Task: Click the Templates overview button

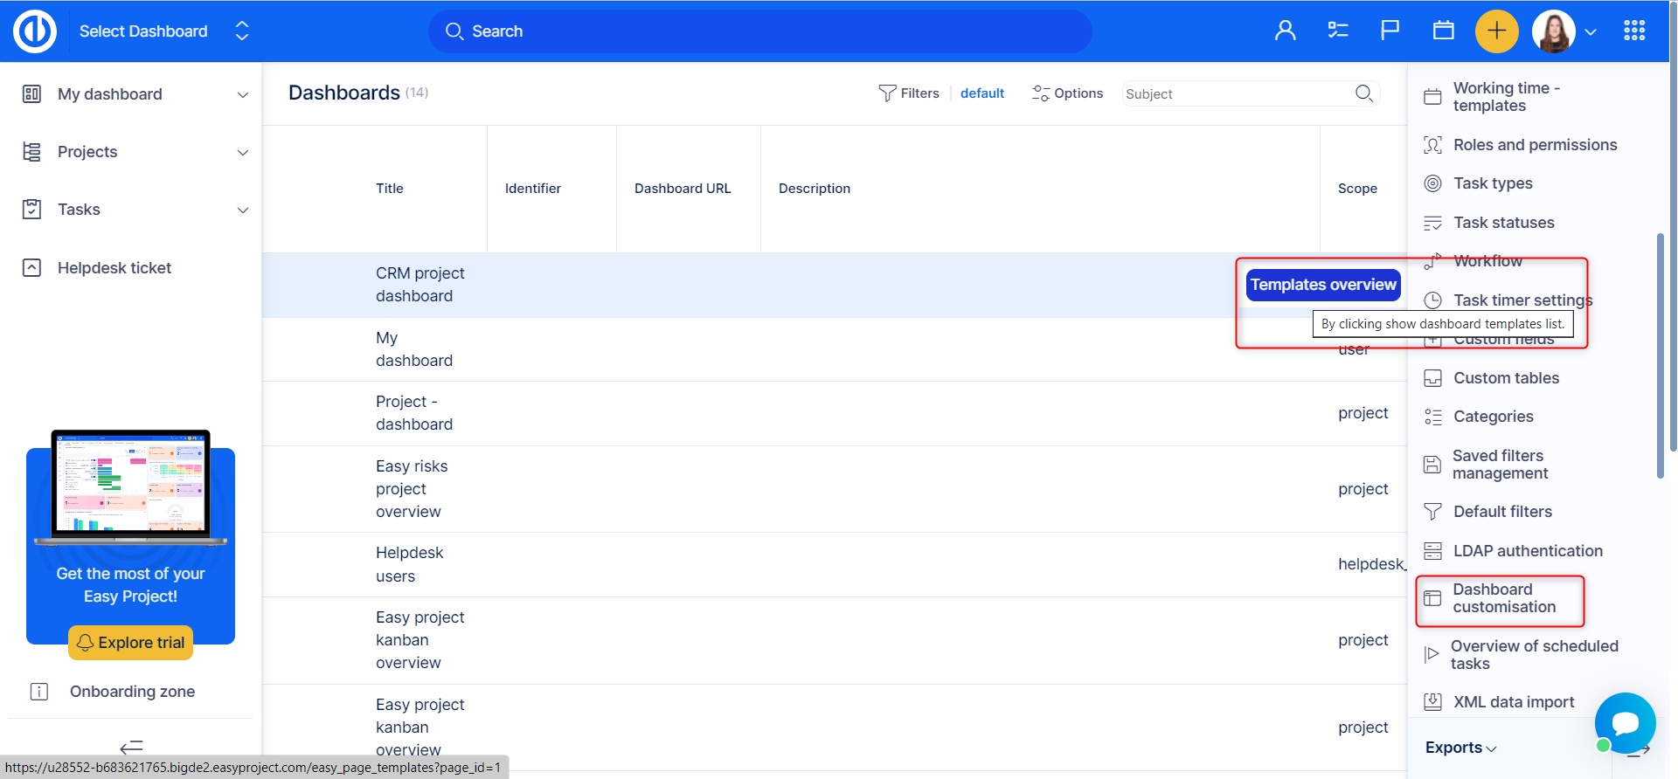Action: coord(1322,285)
